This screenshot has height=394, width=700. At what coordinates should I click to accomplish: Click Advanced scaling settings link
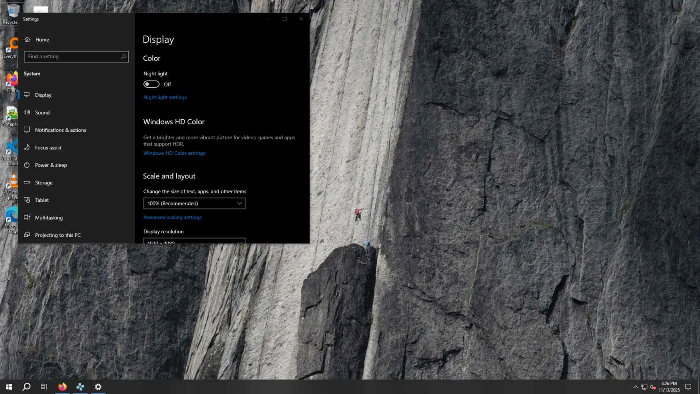click(172, 217)
